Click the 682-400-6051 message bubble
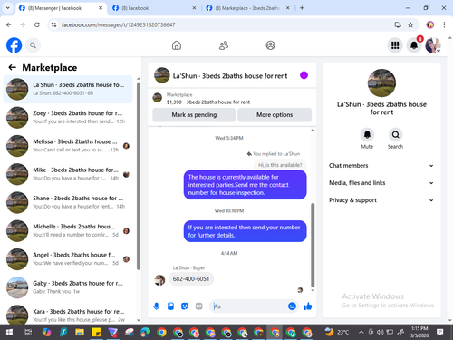 (191, 278)
